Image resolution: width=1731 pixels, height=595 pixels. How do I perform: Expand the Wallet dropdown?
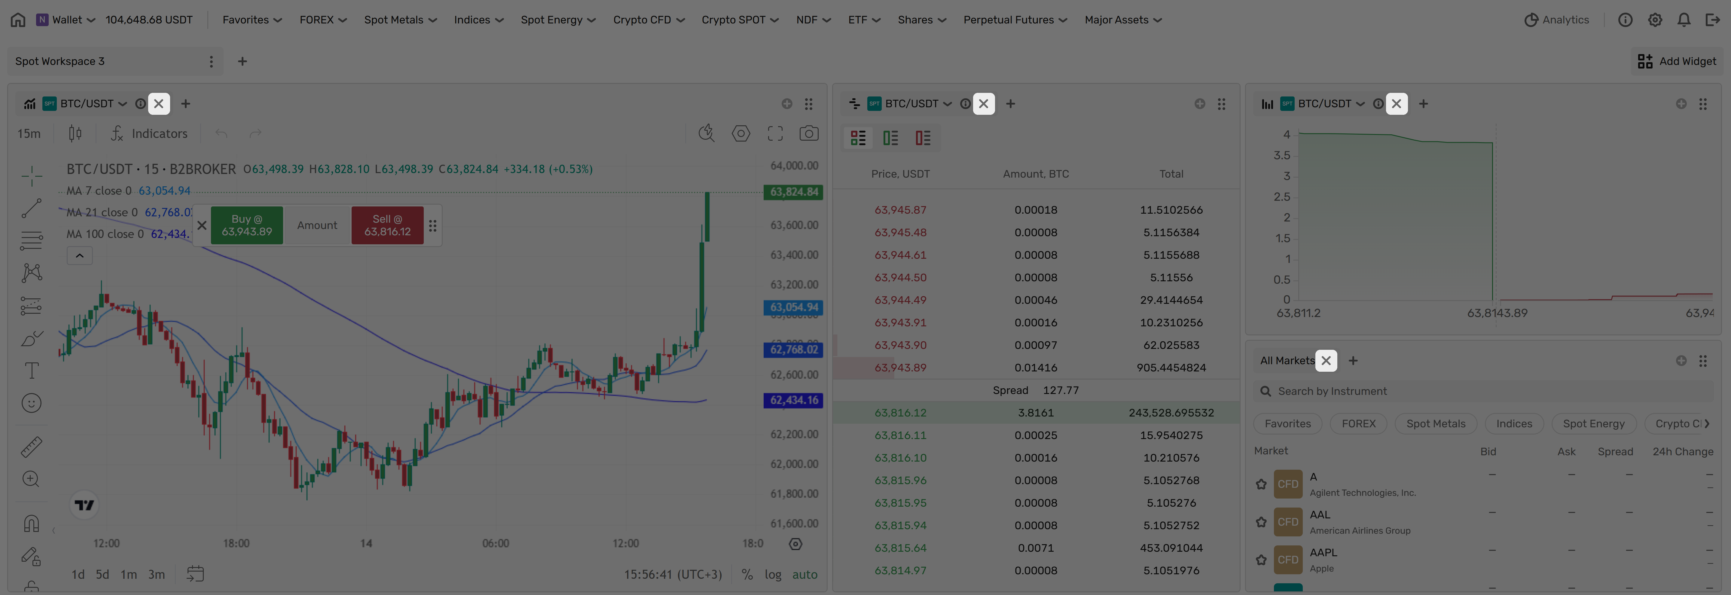click(x=66, y=20)
